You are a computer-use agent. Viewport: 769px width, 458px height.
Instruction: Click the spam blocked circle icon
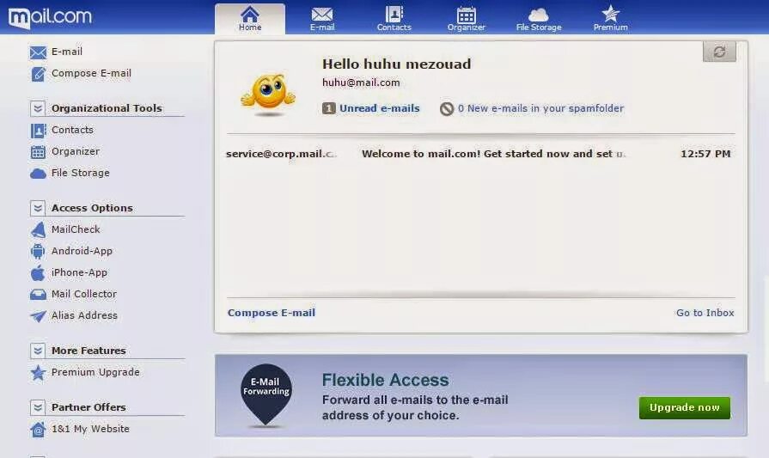[x=446, y=109]
